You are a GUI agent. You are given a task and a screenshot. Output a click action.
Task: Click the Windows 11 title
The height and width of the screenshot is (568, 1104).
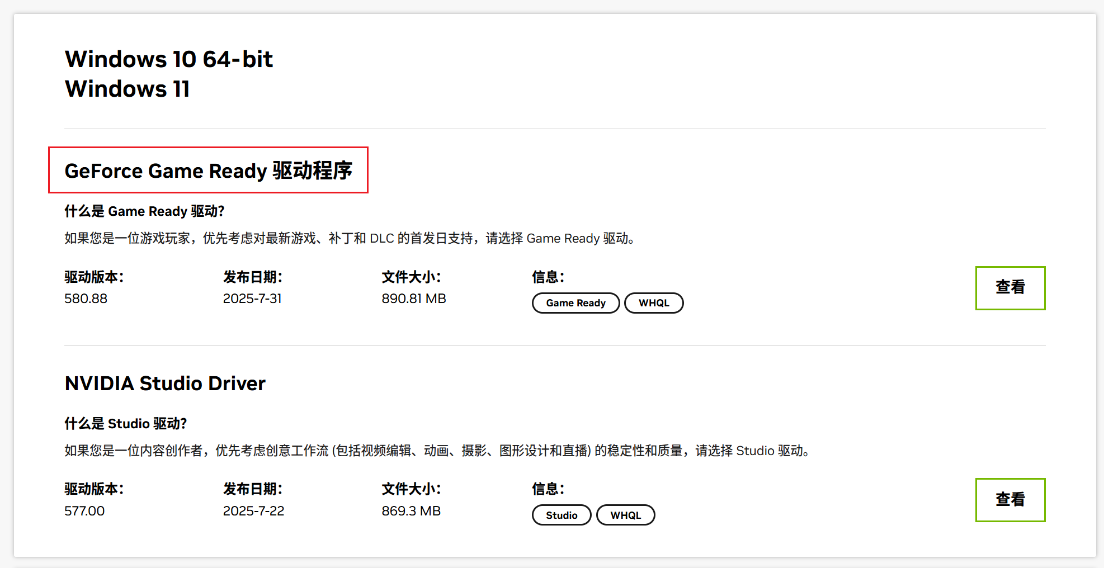[x=128, y=89]
